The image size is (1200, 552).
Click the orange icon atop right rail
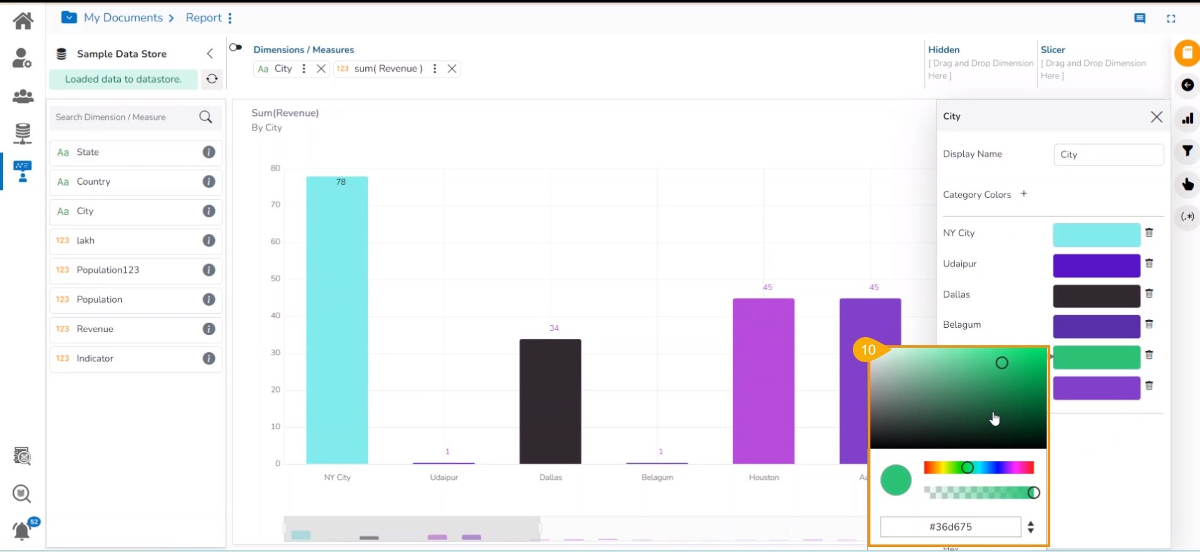(x=1187, y=53)
